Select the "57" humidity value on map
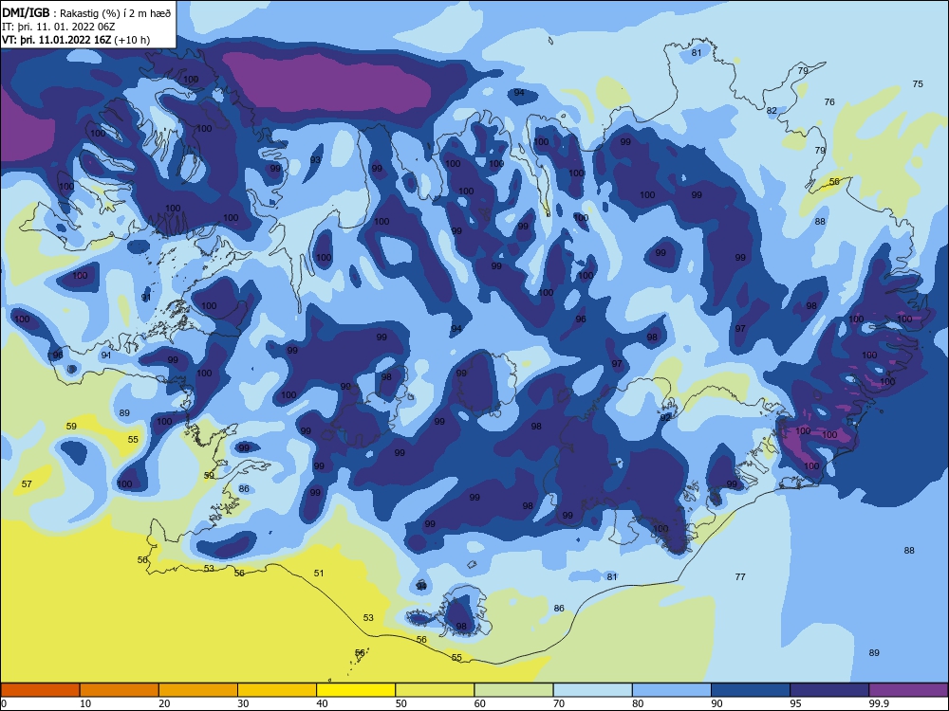949x711 pixels. [26, 484]
